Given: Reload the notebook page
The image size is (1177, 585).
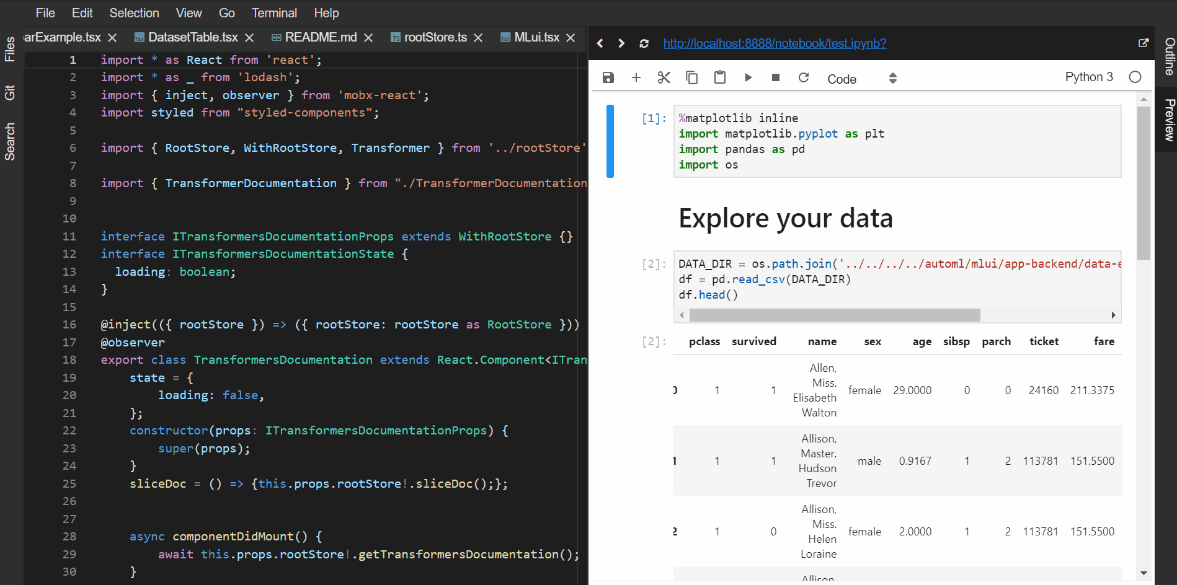Looking at the screenshot, I should [x=644, y=43].
